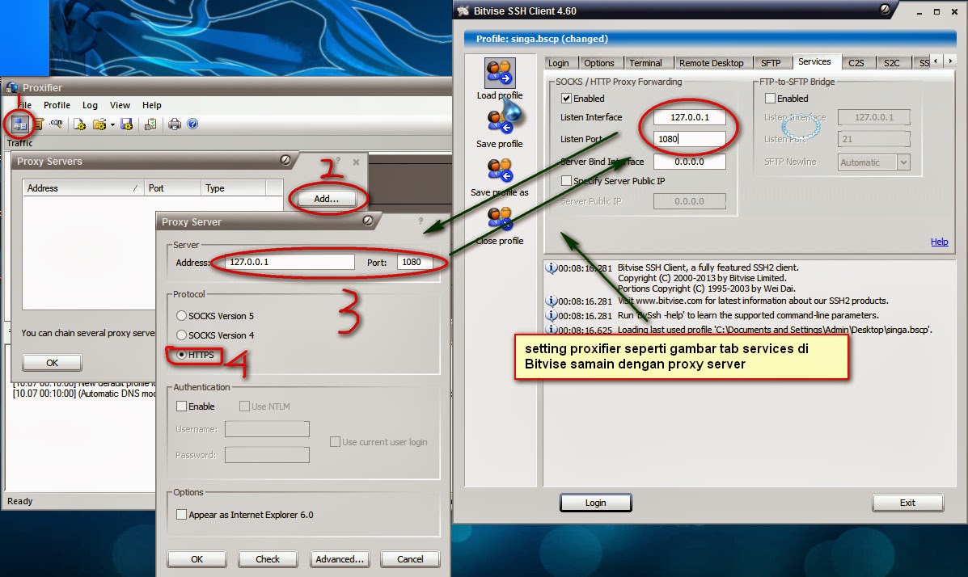968x577 pixels.
Task: Click the Port field in Proxy Server dialog
Action: [414, 263]
